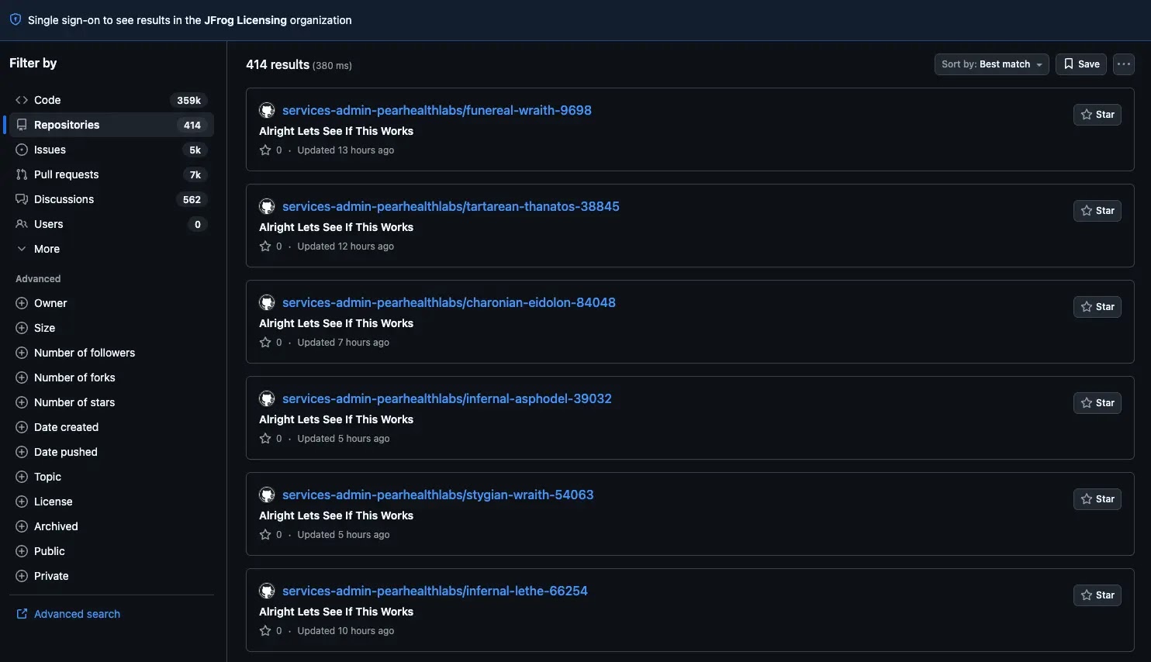
Task: Open the three-dot options menu
Action: [x=1124, y=64]
